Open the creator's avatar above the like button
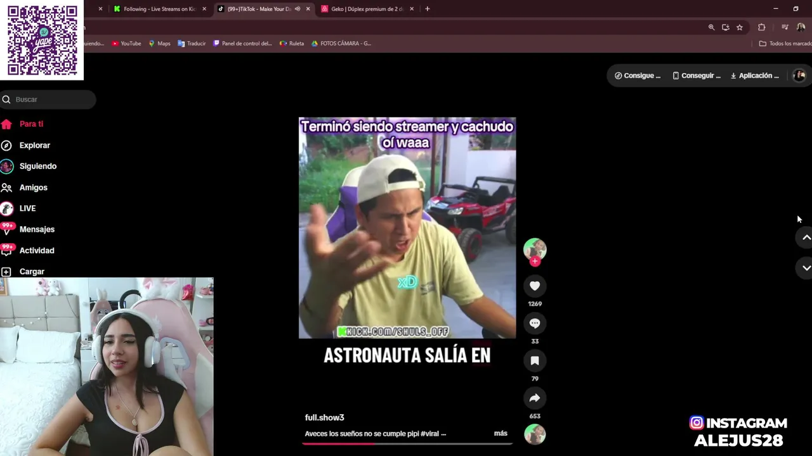812x456 pixels. [x=535, y=249]
